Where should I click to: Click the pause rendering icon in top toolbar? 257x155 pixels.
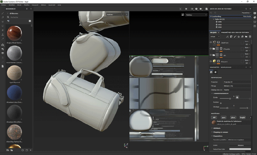pyautogui.click(x=186, y=9)
